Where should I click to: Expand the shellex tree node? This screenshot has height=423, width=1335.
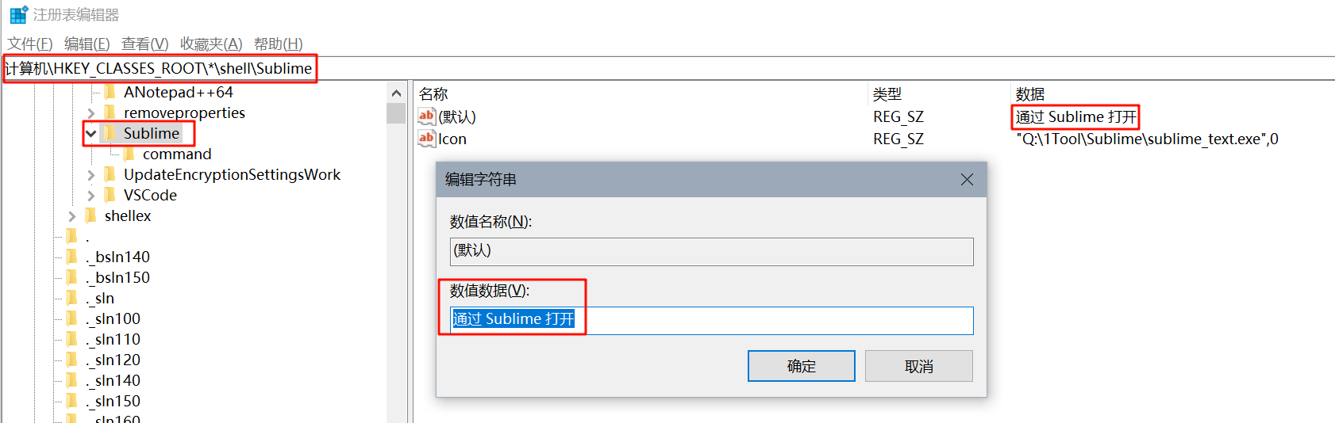point(72,216)
